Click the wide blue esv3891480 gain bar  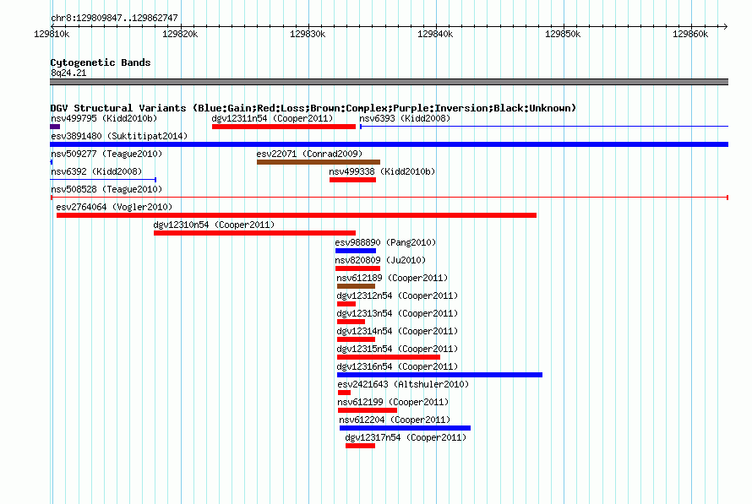[389, 144]
